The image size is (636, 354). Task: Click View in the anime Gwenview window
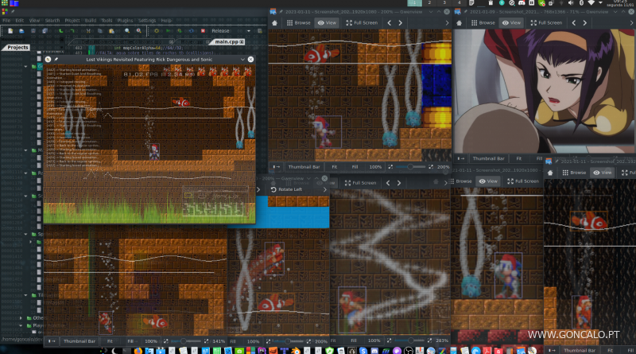click(x=511, y=23)
